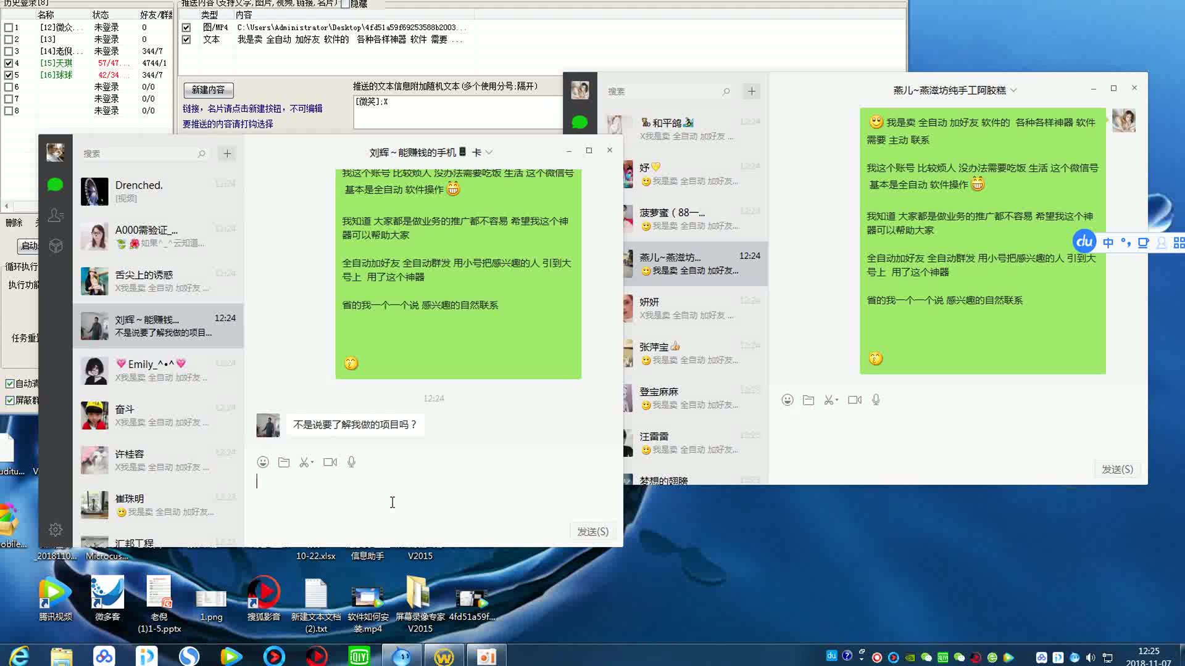
Task: Open 1.png desktop file
Action: tap(211, 604)
